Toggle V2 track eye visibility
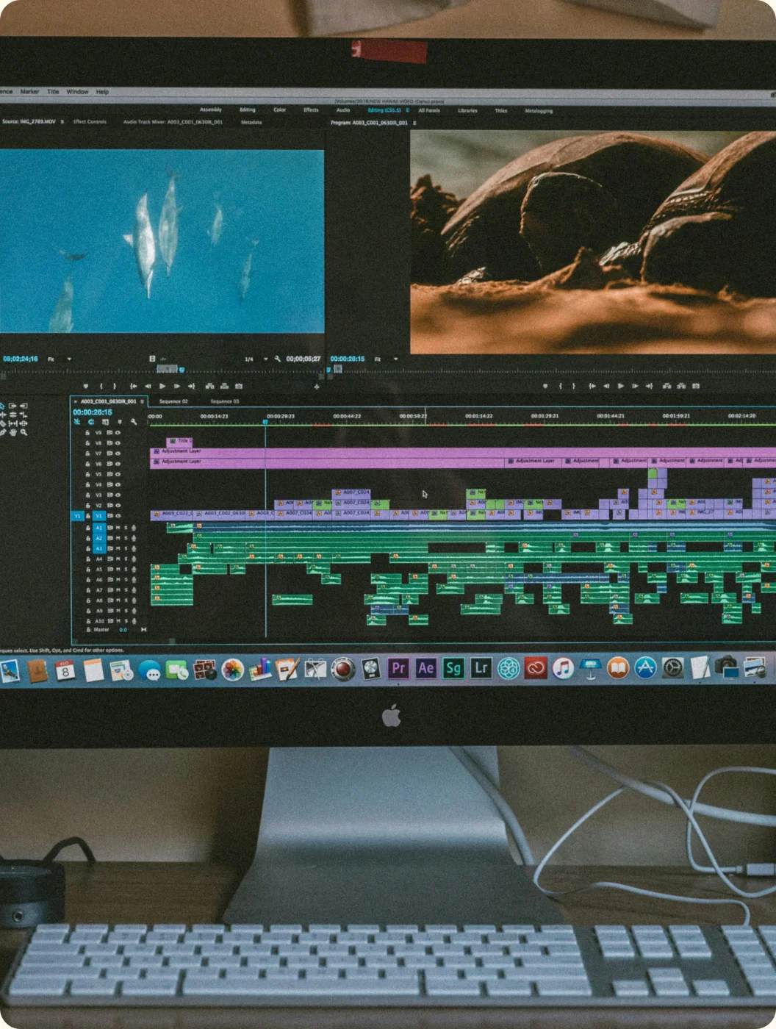This screenshot has width=776, height=1029. 118,506
